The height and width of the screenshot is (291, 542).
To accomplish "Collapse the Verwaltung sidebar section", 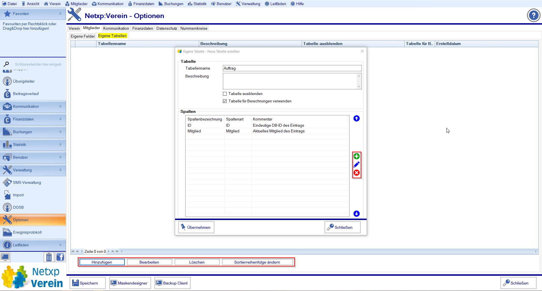I will coord(33,170).
